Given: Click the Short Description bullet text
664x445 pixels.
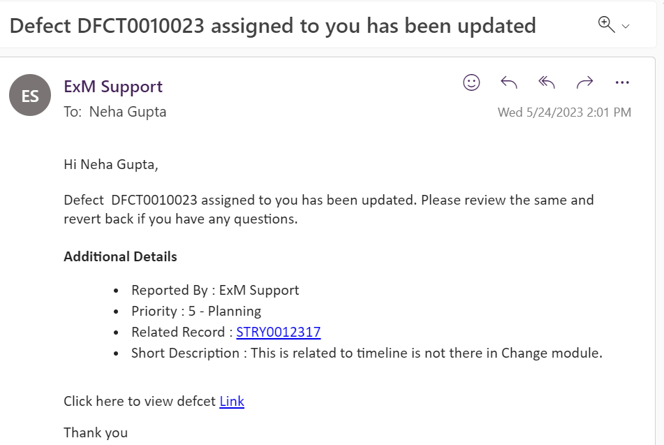Looking at the screenshot, I should click(x=366, y=353).
